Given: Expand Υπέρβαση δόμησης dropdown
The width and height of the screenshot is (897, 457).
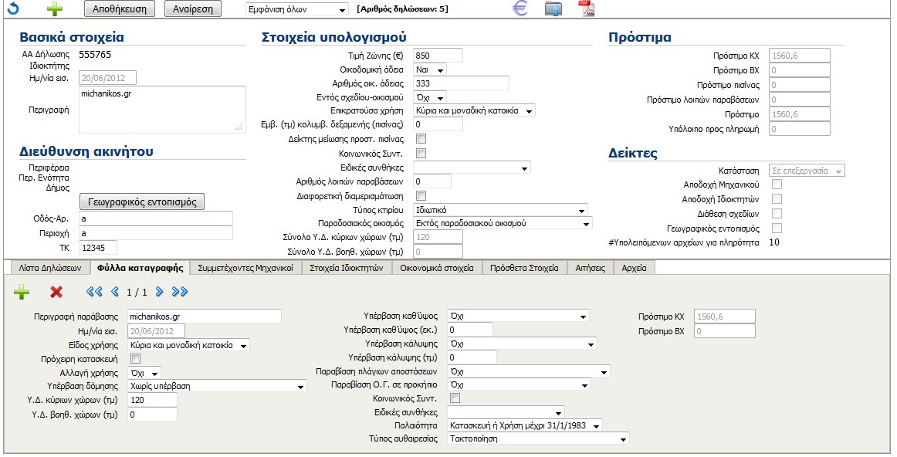Looking at the screenshot, I should (x=217, y=387).
